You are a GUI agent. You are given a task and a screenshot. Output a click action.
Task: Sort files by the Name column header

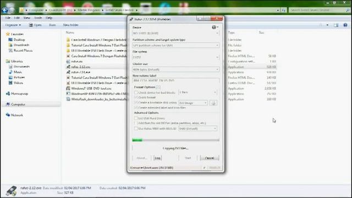(x=70, y=32)
